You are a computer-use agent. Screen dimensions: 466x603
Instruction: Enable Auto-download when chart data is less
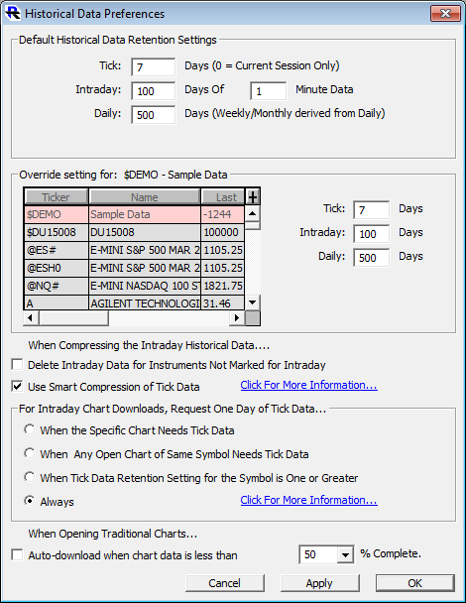pyautogui.click(x=17, y=555)
